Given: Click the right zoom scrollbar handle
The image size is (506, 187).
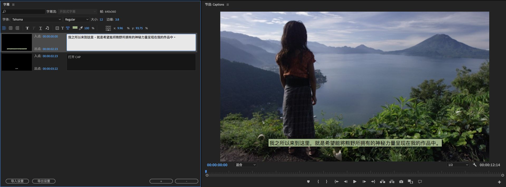Looking at the screenshot, I should coord(503,175).
